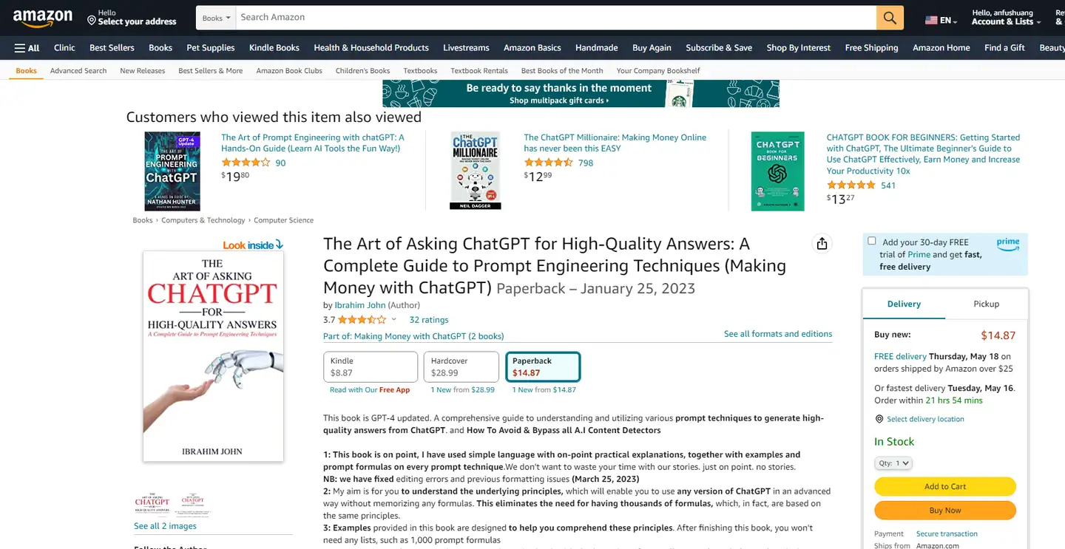
Task: Select Paperback $14.87 format
Action: (543, 366)
